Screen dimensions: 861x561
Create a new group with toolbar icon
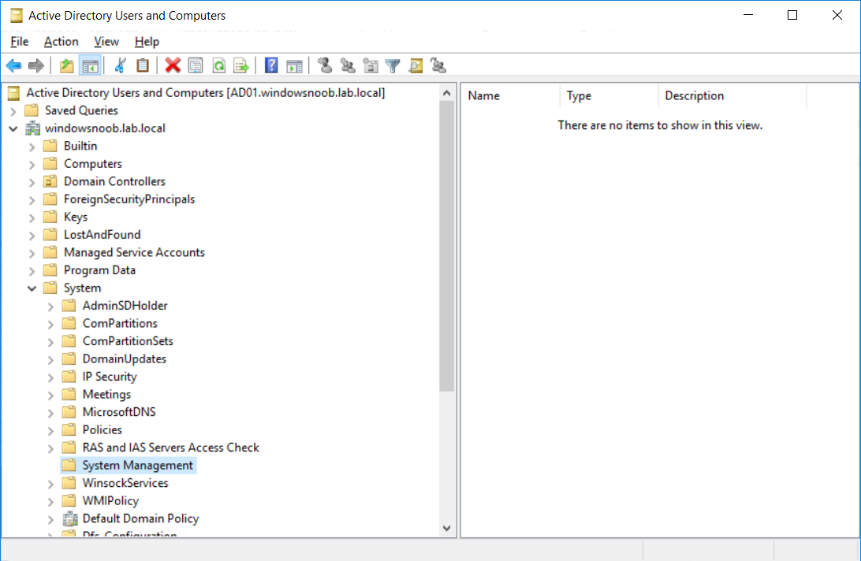point(348,66)
